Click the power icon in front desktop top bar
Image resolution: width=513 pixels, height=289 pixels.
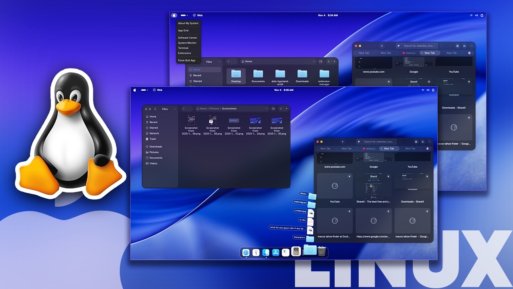433,90
